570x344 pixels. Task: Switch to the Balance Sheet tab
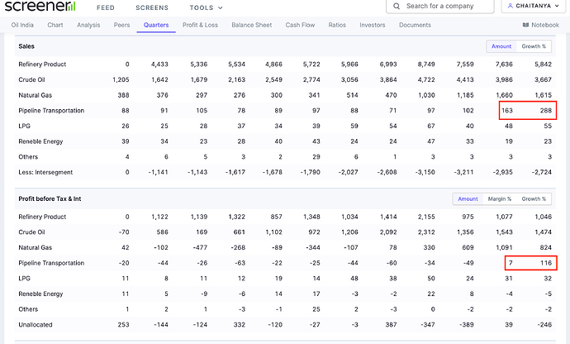pos(251,25)
